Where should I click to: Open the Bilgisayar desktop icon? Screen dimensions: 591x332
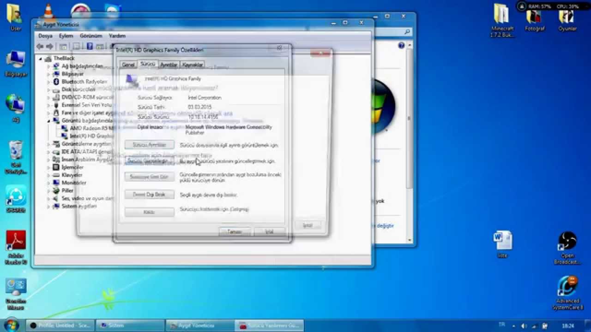click(x=16, y=64)
